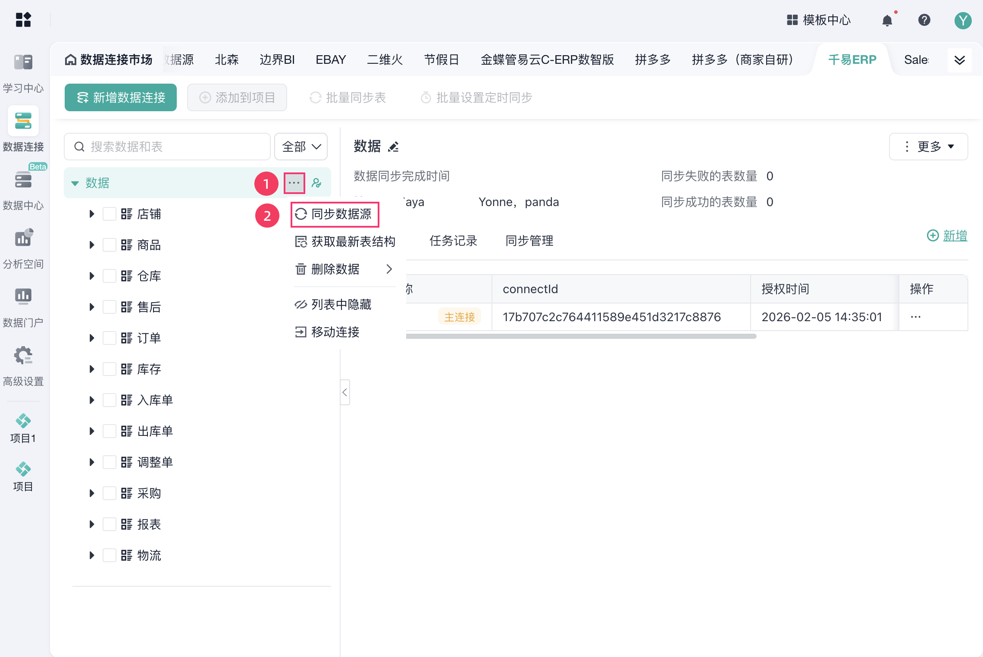Open 高级设置 gear in sidebar
983x657 pixels.
(x=23, y=366)
